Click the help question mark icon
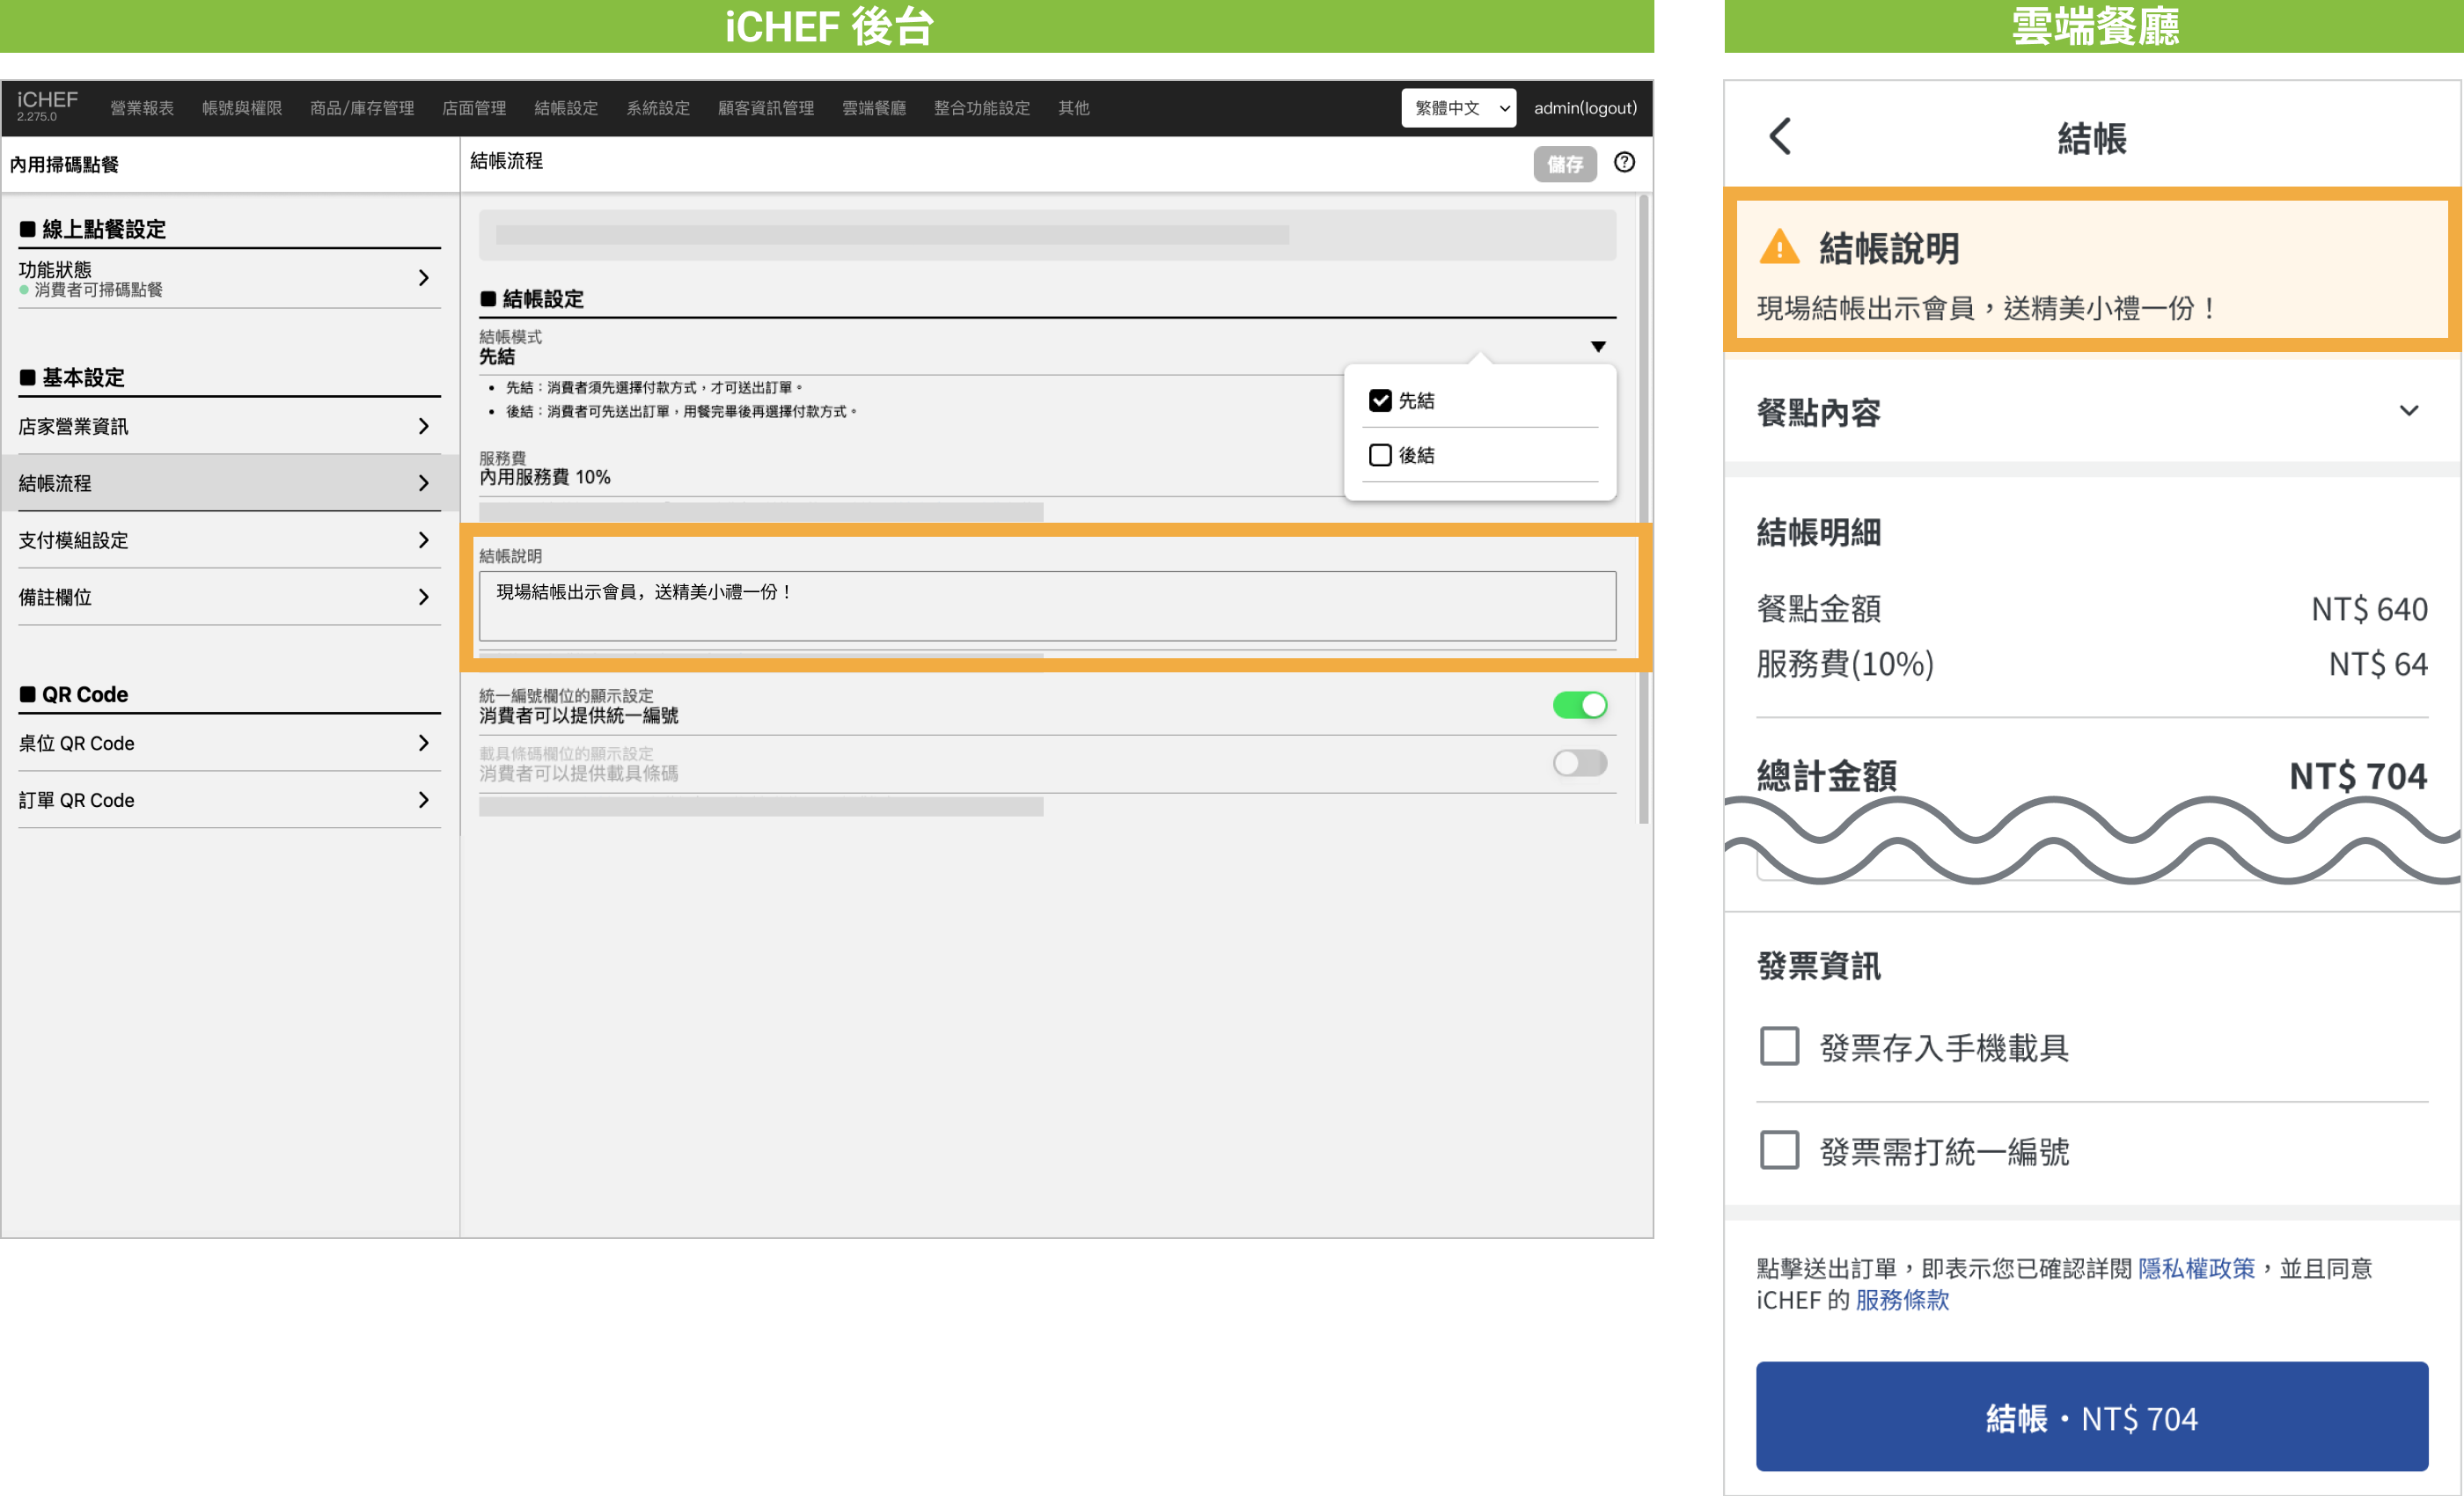This screenshot has height=1496, width=2464. [x=1624, y=162]
